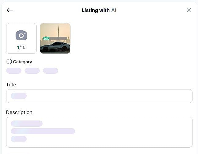The width and height of the screenshot is (198, 154).
Task: Click the camera icon to add photos
Action: pyautogui.click(x=21, y=35)
